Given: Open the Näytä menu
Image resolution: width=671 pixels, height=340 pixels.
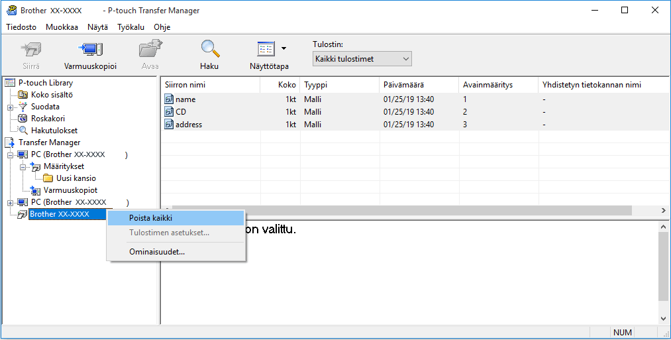Looking at the screenshot, I should pyautogui.click(x=97, y=27).
